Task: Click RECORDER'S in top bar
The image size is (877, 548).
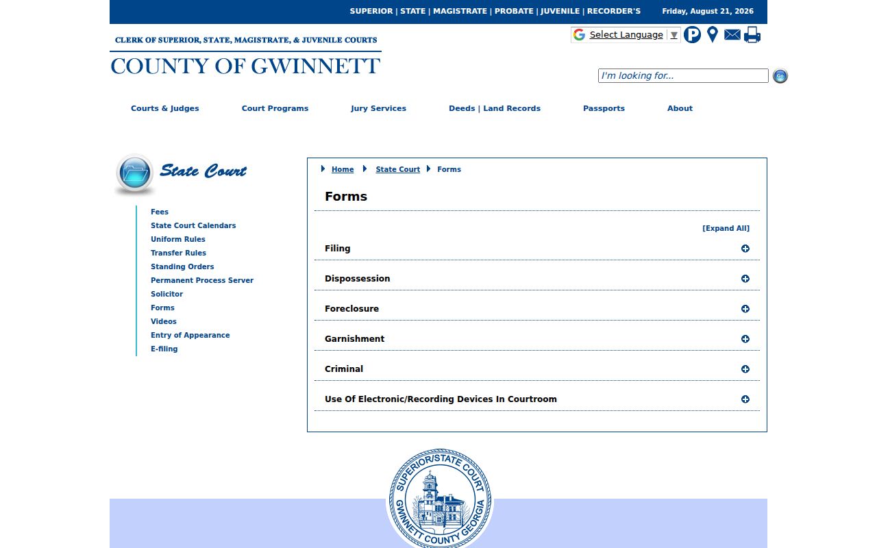Action: (x=614, y=11)
